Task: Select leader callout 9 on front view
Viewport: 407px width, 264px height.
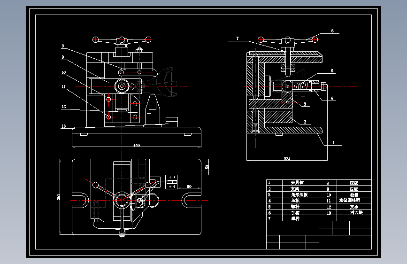Action: click(63, 57)
